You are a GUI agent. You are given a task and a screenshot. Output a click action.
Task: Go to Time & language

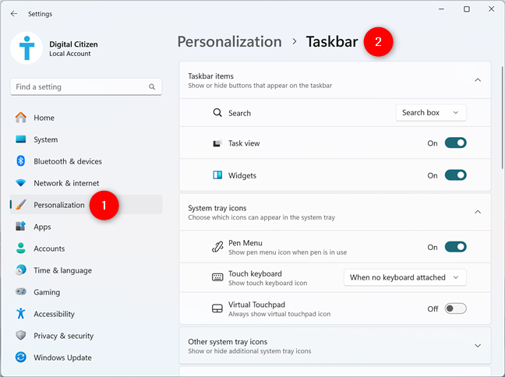tap(86, 270)
